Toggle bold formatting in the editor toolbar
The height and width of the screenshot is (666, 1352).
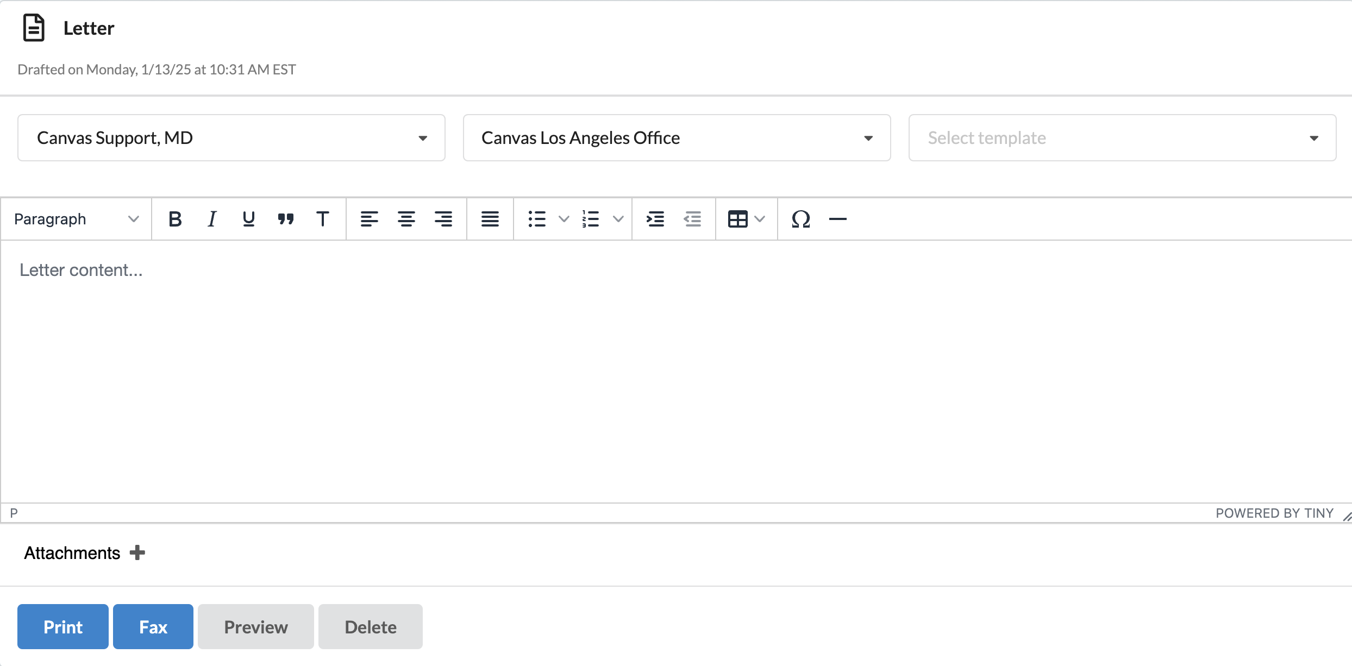175,219
